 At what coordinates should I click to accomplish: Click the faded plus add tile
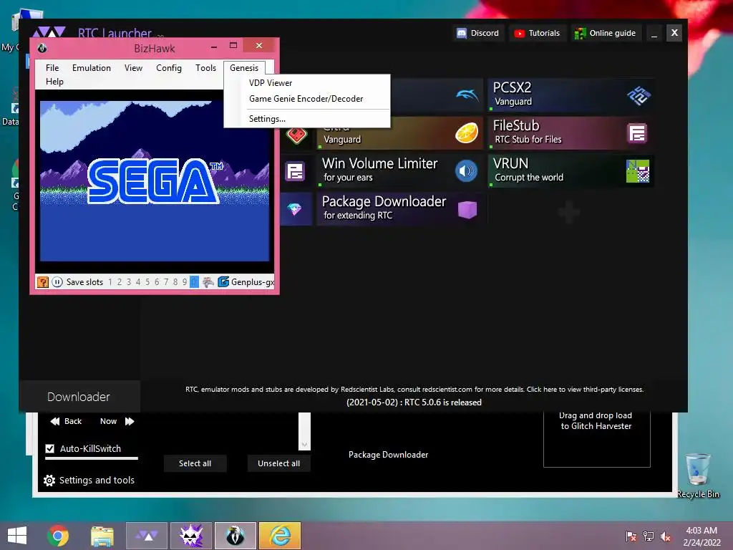click(569, 212)
